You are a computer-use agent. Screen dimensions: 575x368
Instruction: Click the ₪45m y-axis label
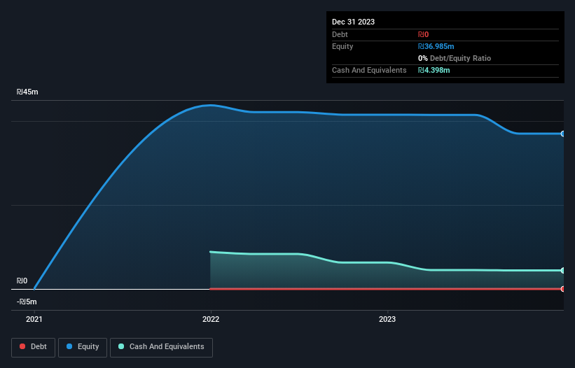pyautogui.click(x=27, y=92)
